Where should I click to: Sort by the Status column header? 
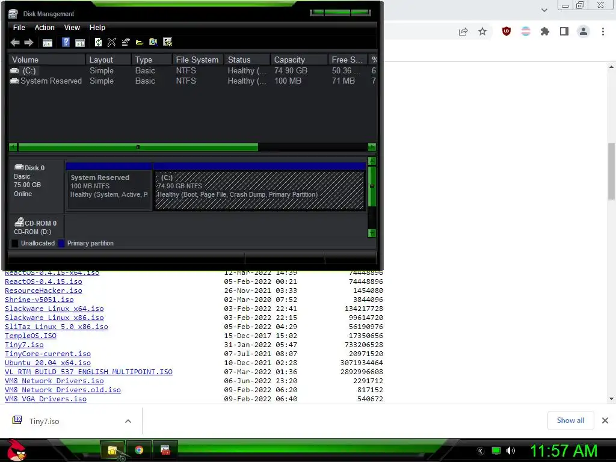click(x=247, y=60)
